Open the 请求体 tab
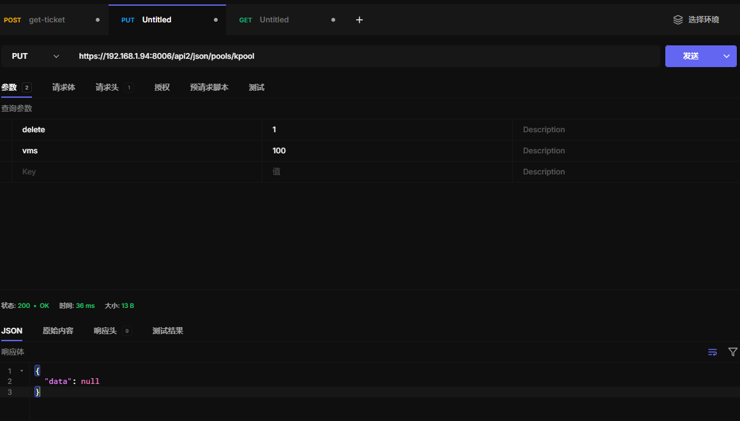This screenshot has width=740, height=421. click(x=64, y=88)
